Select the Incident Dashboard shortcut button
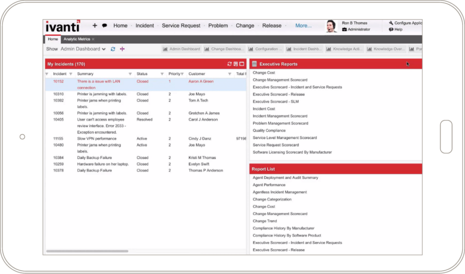 pos(304,49)
